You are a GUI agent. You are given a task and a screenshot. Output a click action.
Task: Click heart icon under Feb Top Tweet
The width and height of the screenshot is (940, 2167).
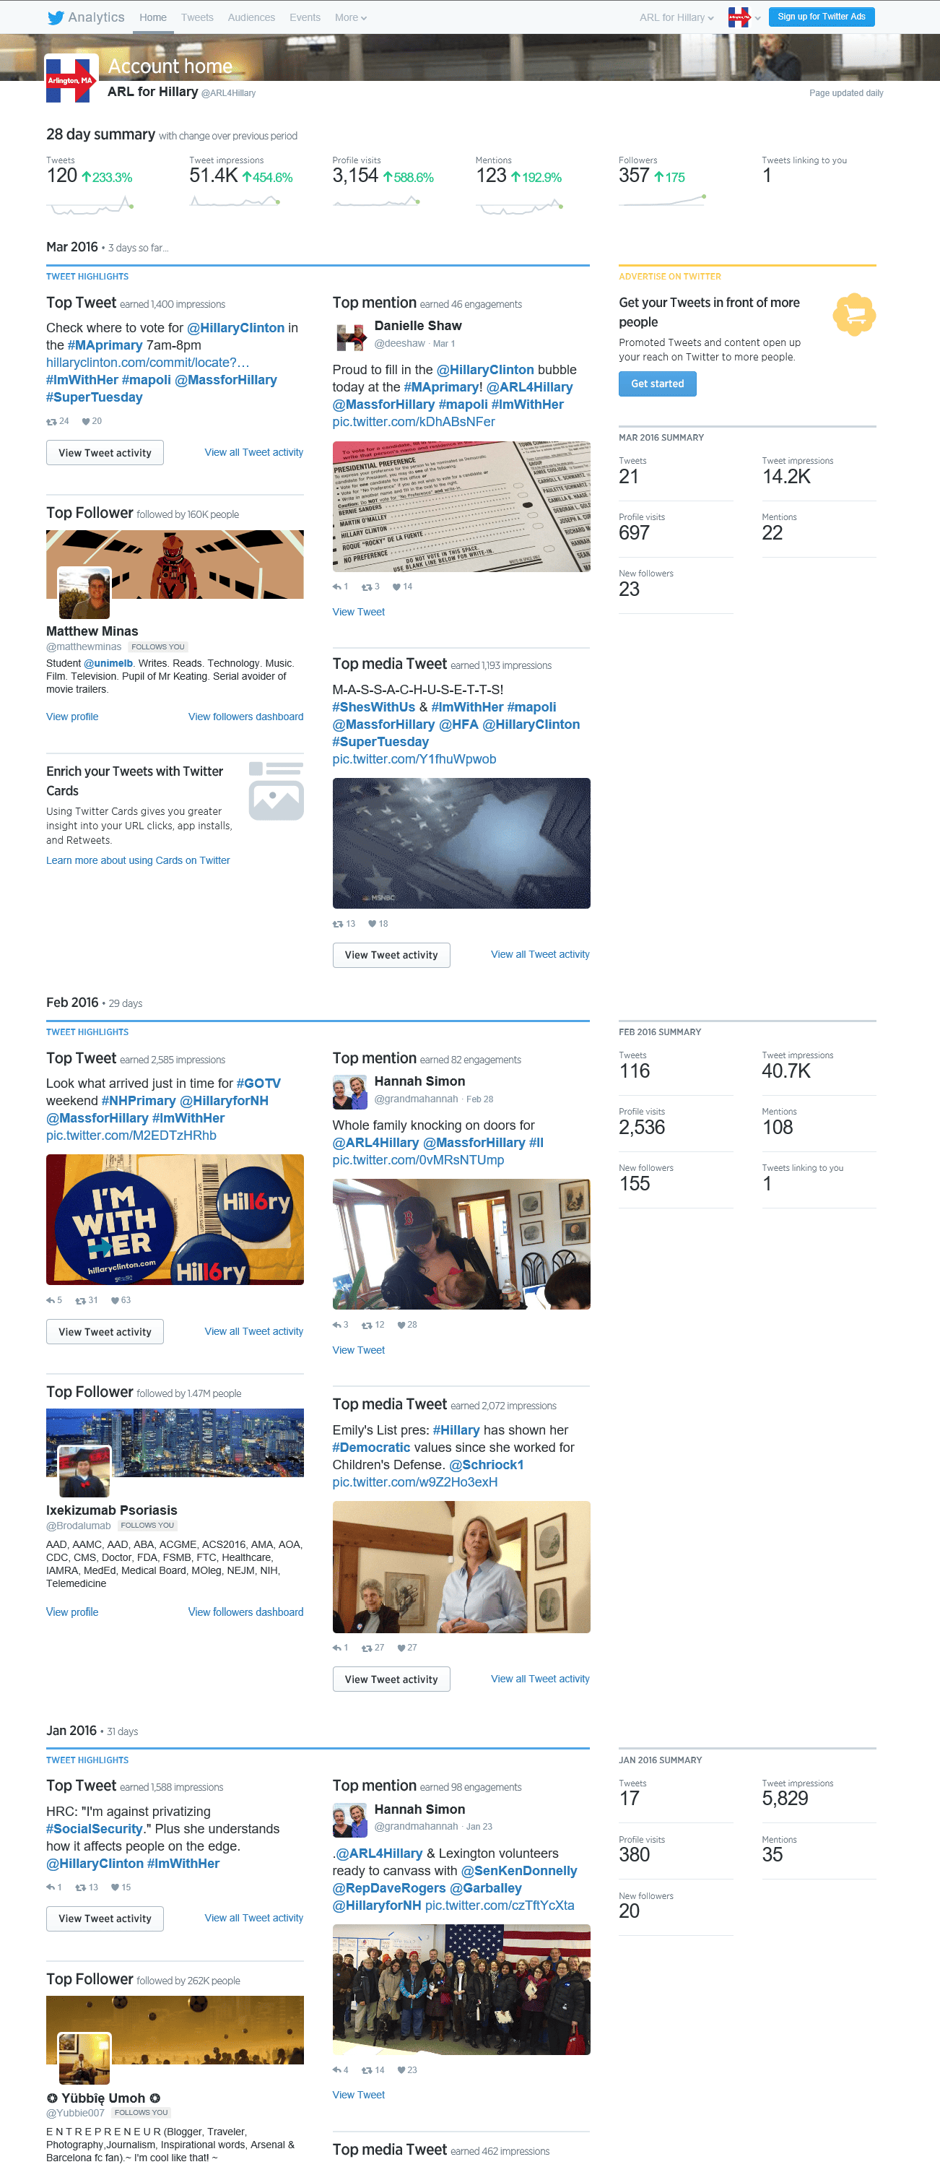pyautogui.click(x=116, y=1300)
